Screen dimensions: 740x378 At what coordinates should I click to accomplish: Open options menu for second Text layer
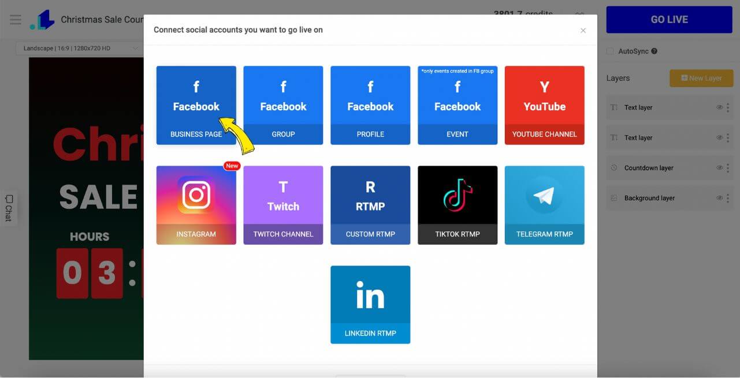[728, 137]
